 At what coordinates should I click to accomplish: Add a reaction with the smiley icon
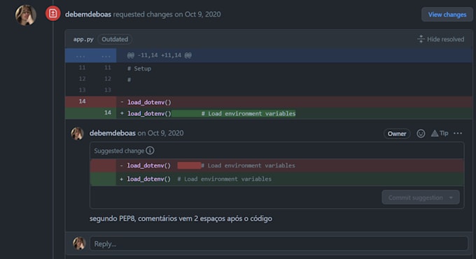[x=421, y=133]
